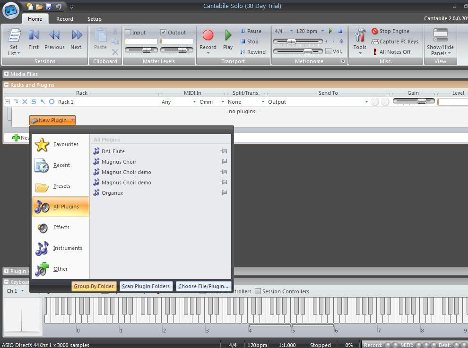Start the metronome with green play arrow
Screen dimensions: 468x348
point(330,31)
